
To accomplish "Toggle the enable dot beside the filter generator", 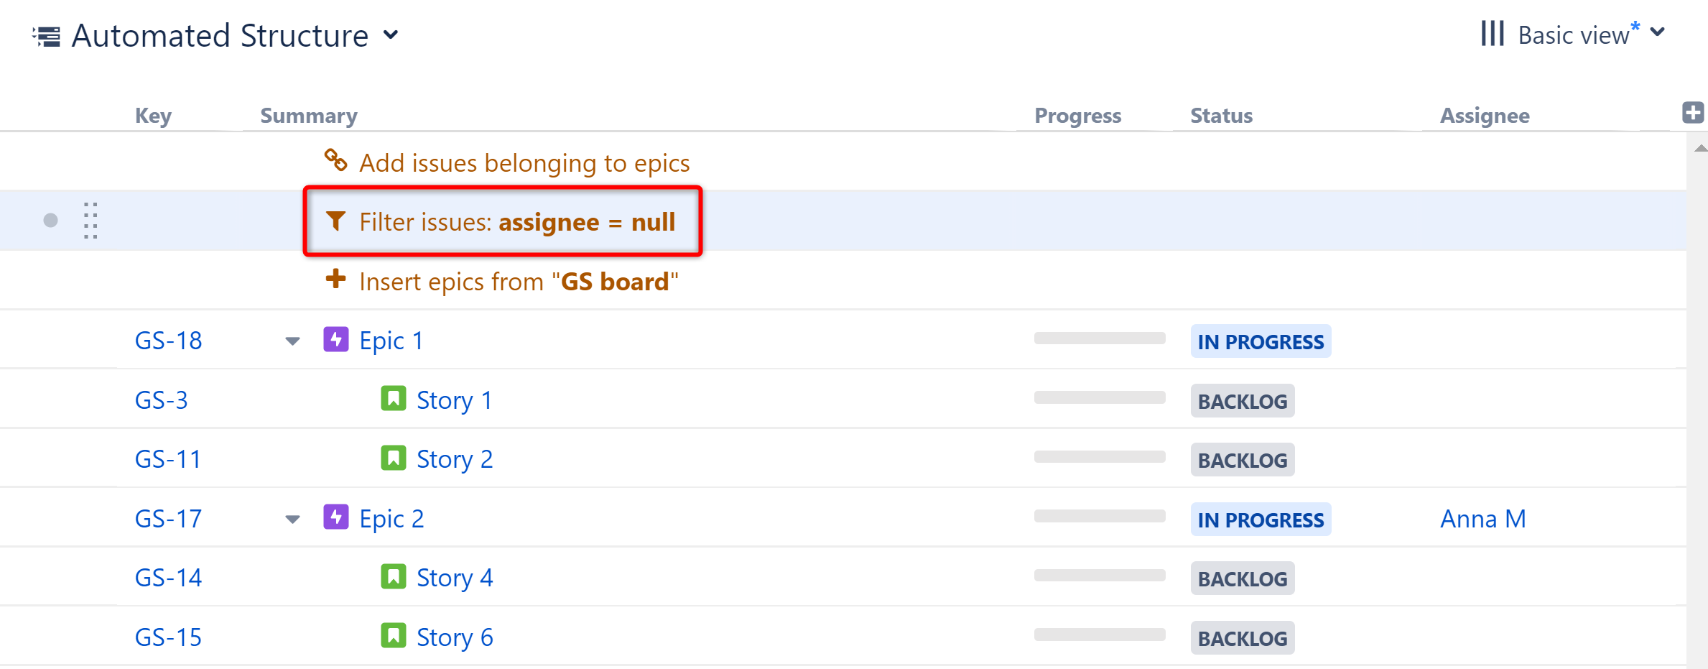I will pos(49,221).
